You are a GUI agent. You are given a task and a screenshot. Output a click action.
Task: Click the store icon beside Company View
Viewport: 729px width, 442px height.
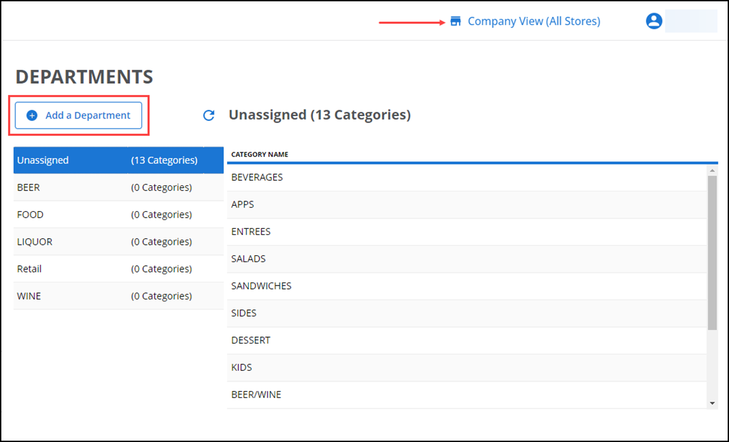[x=456, y=21]
